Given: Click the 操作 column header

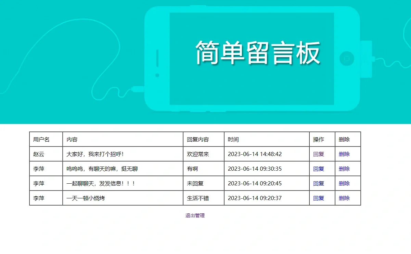Looking at the screenshot, I should tap(318, 139).
